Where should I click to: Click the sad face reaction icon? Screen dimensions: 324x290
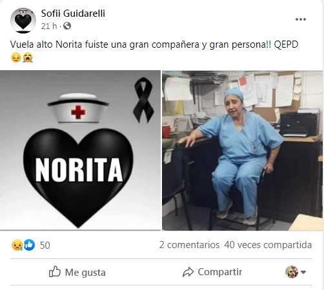pos(17,245)
